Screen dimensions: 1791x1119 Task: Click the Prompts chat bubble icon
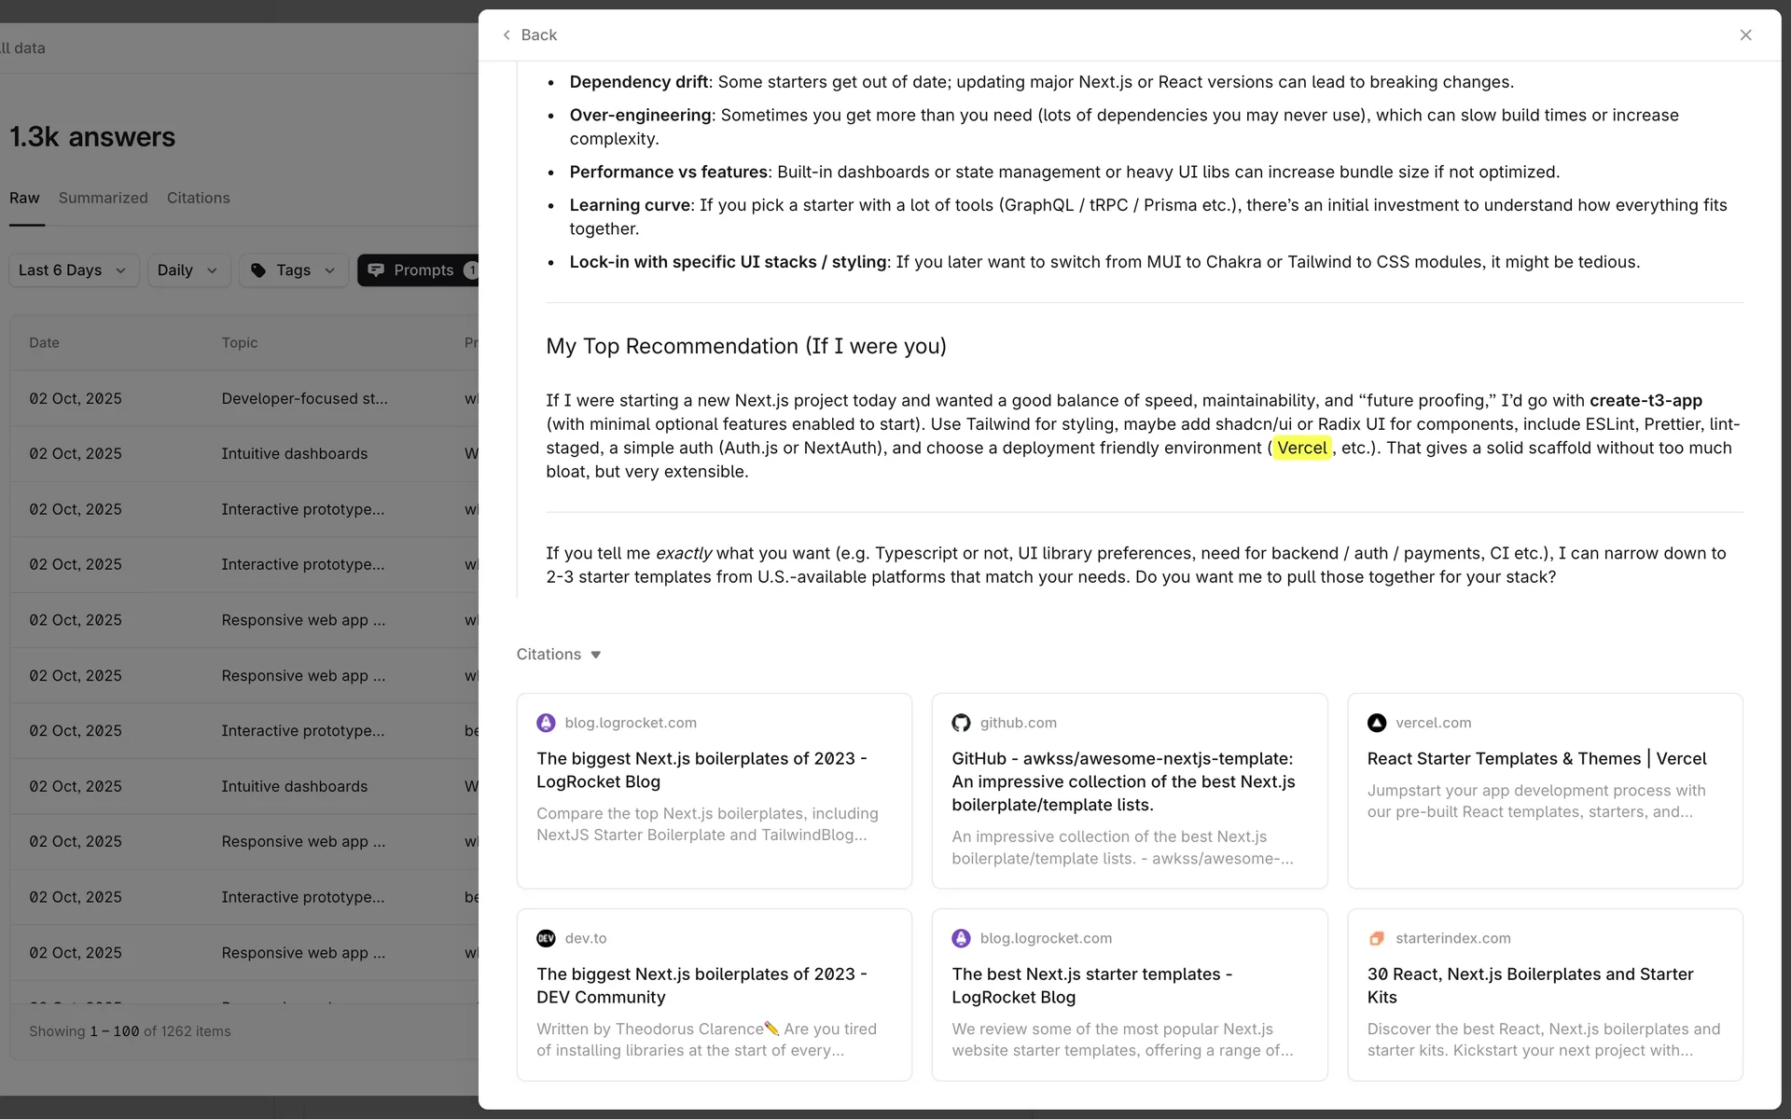tap(376, 270)
